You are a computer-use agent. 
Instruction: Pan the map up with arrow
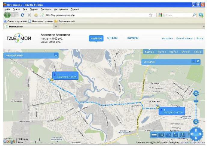[196, 130]
